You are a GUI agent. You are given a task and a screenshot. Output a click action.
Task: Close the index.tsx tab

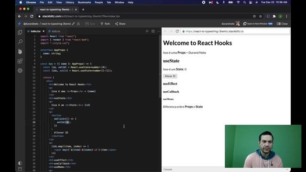click(x=44, y=31)
